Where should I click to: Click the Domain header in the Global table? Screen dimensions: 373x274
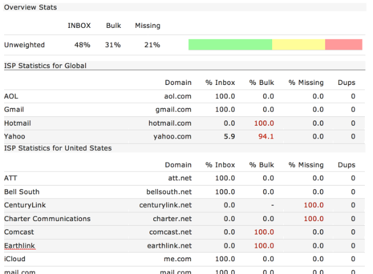(178, 83)
